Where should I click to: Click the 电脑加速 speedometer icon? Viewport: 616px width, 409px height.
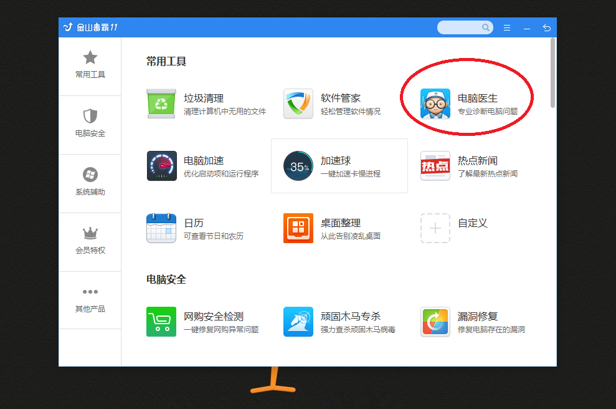click(161, 166)
